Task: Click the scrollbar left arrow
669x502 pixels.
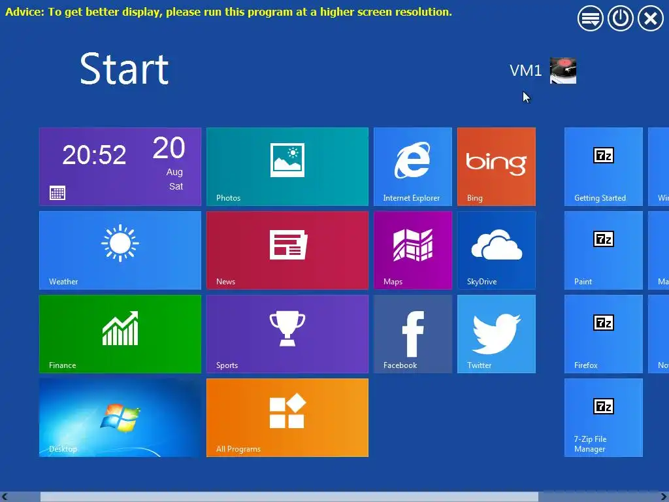Action: (x=5, y=497)
